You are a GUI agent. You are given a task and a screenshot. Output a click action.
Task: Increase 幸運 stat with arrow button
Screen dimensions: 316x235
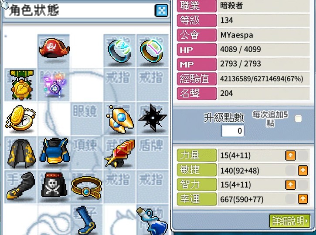[x=303, y=199]
